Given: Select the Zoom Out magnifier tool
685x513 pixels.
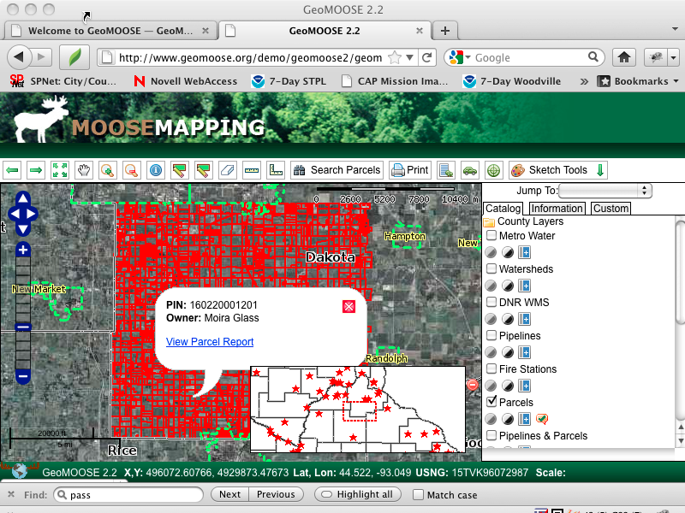Looking at the screenshot, I should (x=132, y=170).
